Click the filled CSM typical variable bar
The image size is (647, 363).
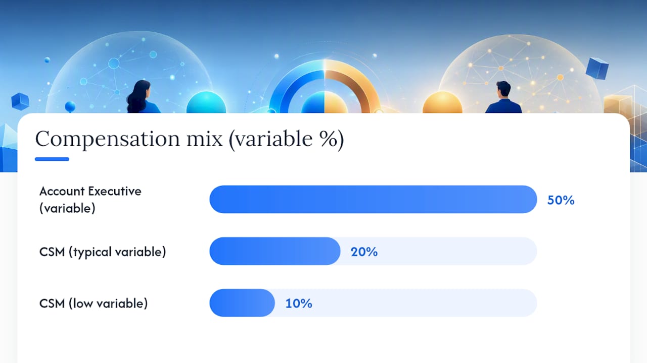coord(275,251)
